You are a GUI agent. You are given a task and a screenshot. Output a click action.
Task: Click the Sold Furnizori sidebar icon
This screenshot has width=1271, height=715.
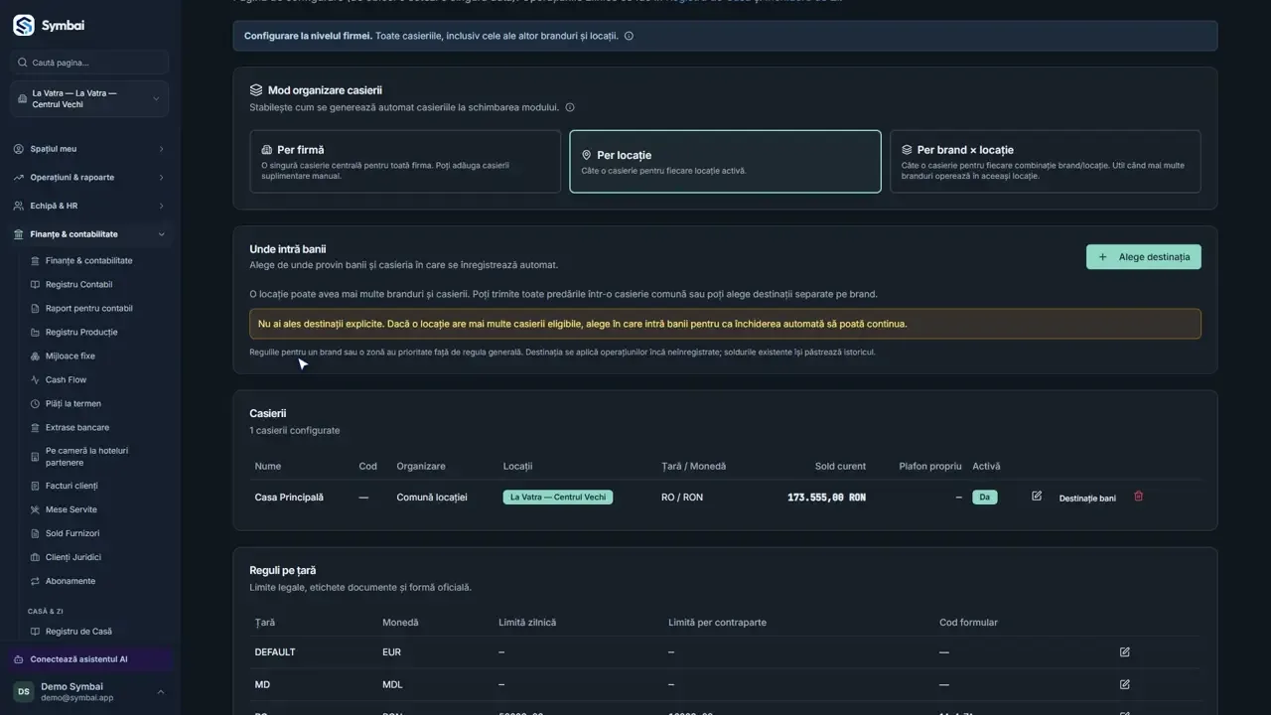click(x=36, y=533)
